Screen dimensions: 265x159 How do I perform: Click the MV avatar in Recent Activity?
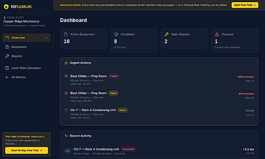[x=68, y=151]
